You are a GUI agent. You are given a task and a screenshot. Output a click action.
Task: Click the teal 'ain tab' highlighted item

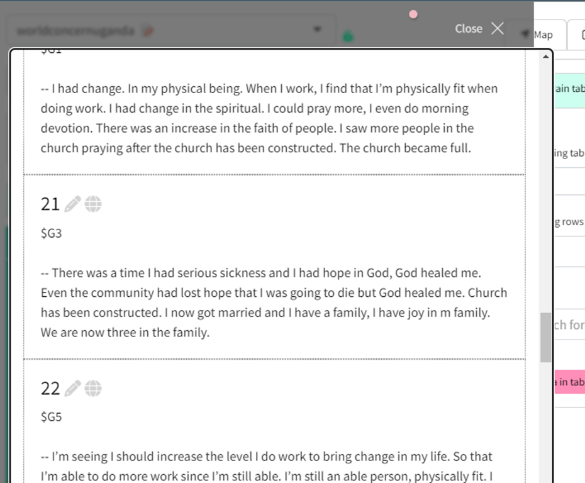pyautogui.click(x=570, y=89)
